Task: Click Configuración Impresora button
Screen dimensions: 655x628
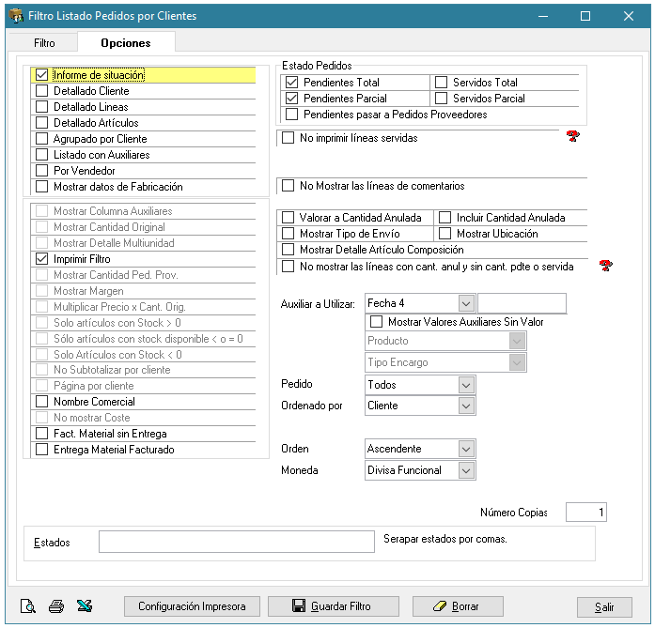Action: (192, 606)
